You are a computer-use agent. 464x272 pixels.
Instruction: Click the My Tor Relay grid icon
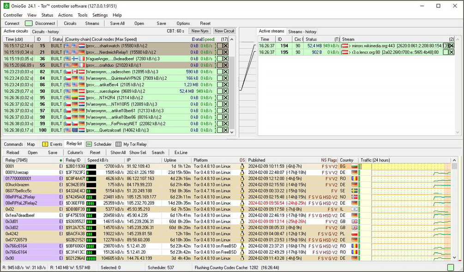click(118, 144)
